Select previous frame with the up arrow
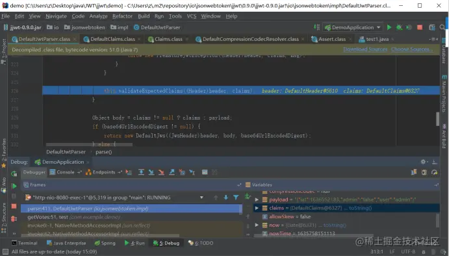The image size is (449, 256). (x=216, y=198)
